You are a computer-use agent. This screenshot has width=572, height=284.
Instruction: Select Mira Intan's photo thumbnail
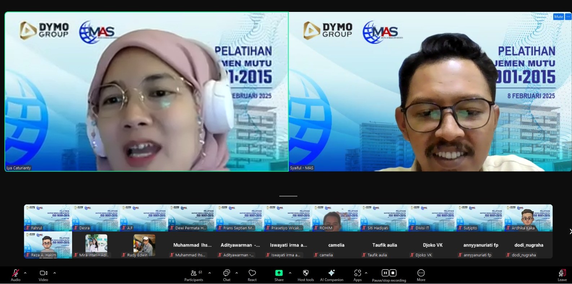(x=96, y=245)
